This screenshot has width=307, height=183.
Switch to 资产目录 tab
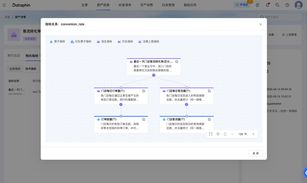coord(103,5)
